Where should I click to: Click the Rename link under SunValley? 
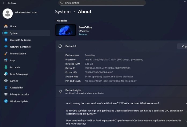[83, 34]
